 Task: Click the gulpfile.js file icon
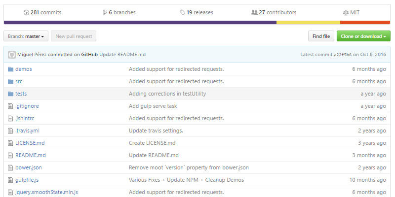click(x=10, y=180)
